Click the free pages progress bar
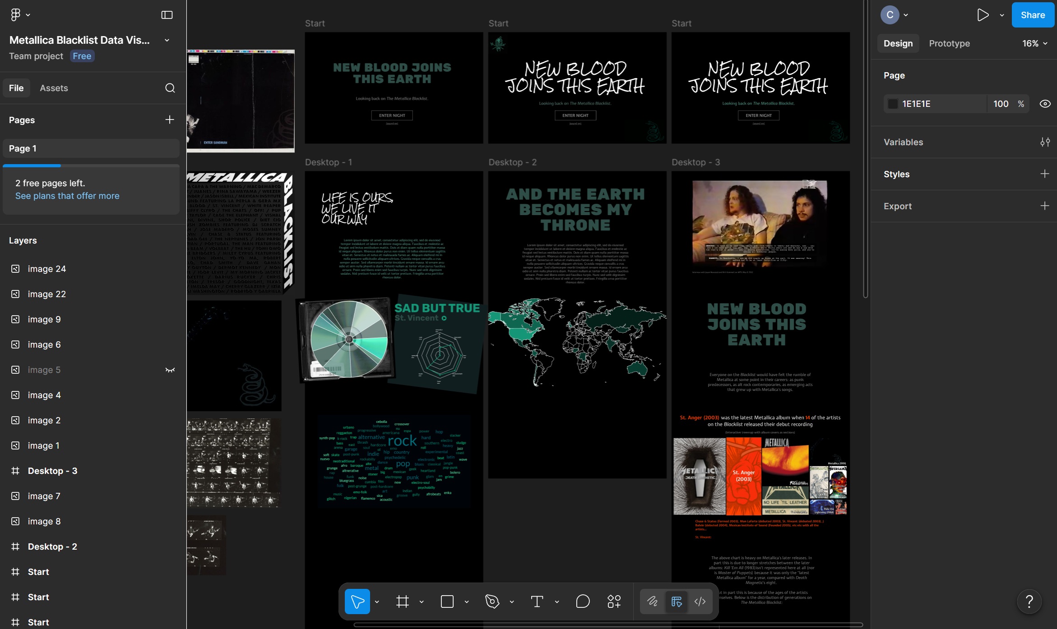Image resolution: width=1057 pixels, height=629 pixels. pyautogui.click(x=91, y=166)
